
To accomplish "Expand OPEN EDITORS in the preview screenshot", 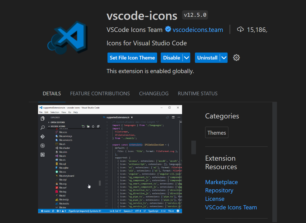I will pyautogui.click(x=56, y=122).
